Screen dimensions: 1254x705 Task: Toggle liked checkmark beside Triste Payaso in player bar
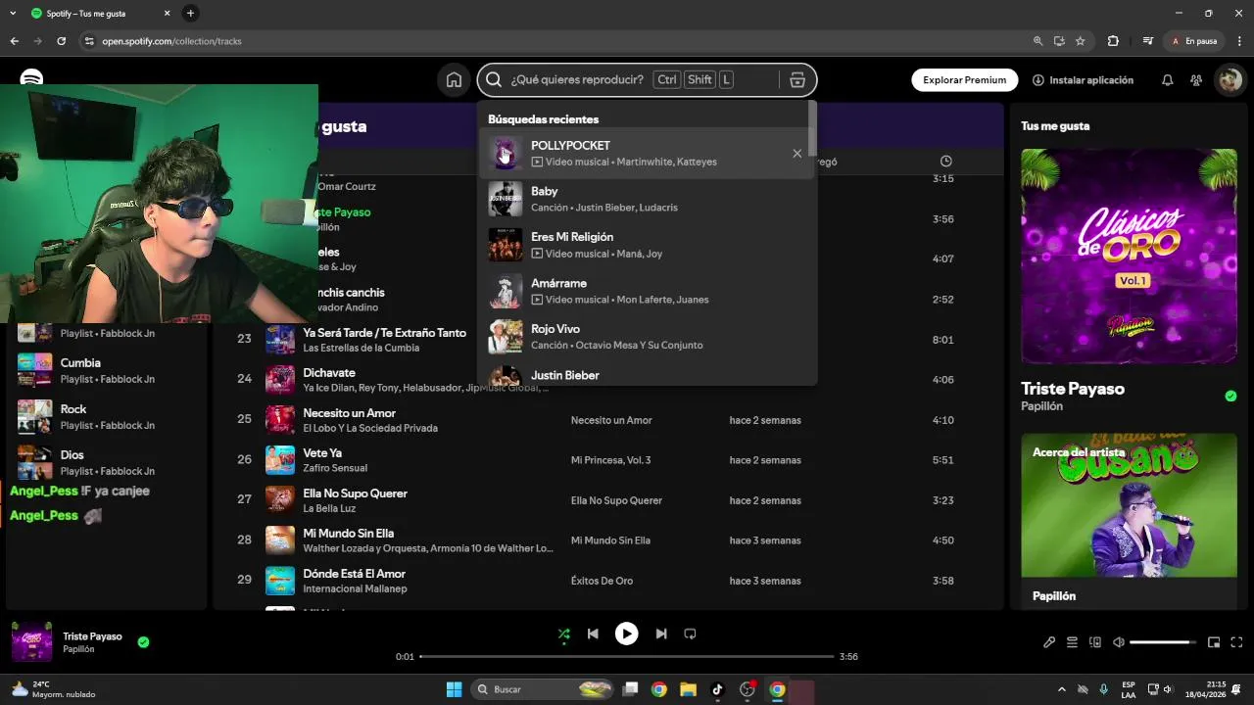click(143, 642)
